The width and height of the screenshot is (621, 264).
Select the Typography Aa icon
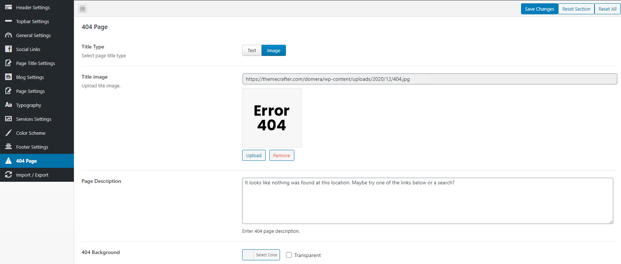click(8, 105)
